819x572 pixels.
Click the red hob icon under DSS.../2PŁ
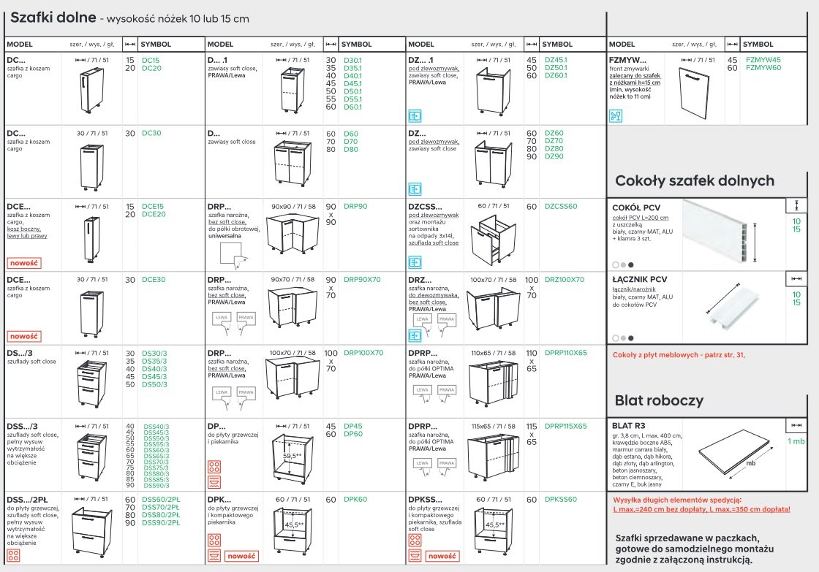pyautogui.click(x=14, y=554)
